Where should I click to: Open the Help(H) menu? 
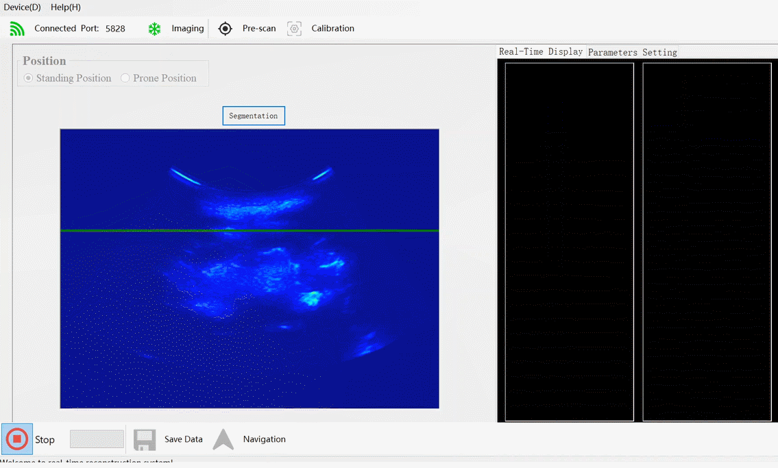click(66, 8)
